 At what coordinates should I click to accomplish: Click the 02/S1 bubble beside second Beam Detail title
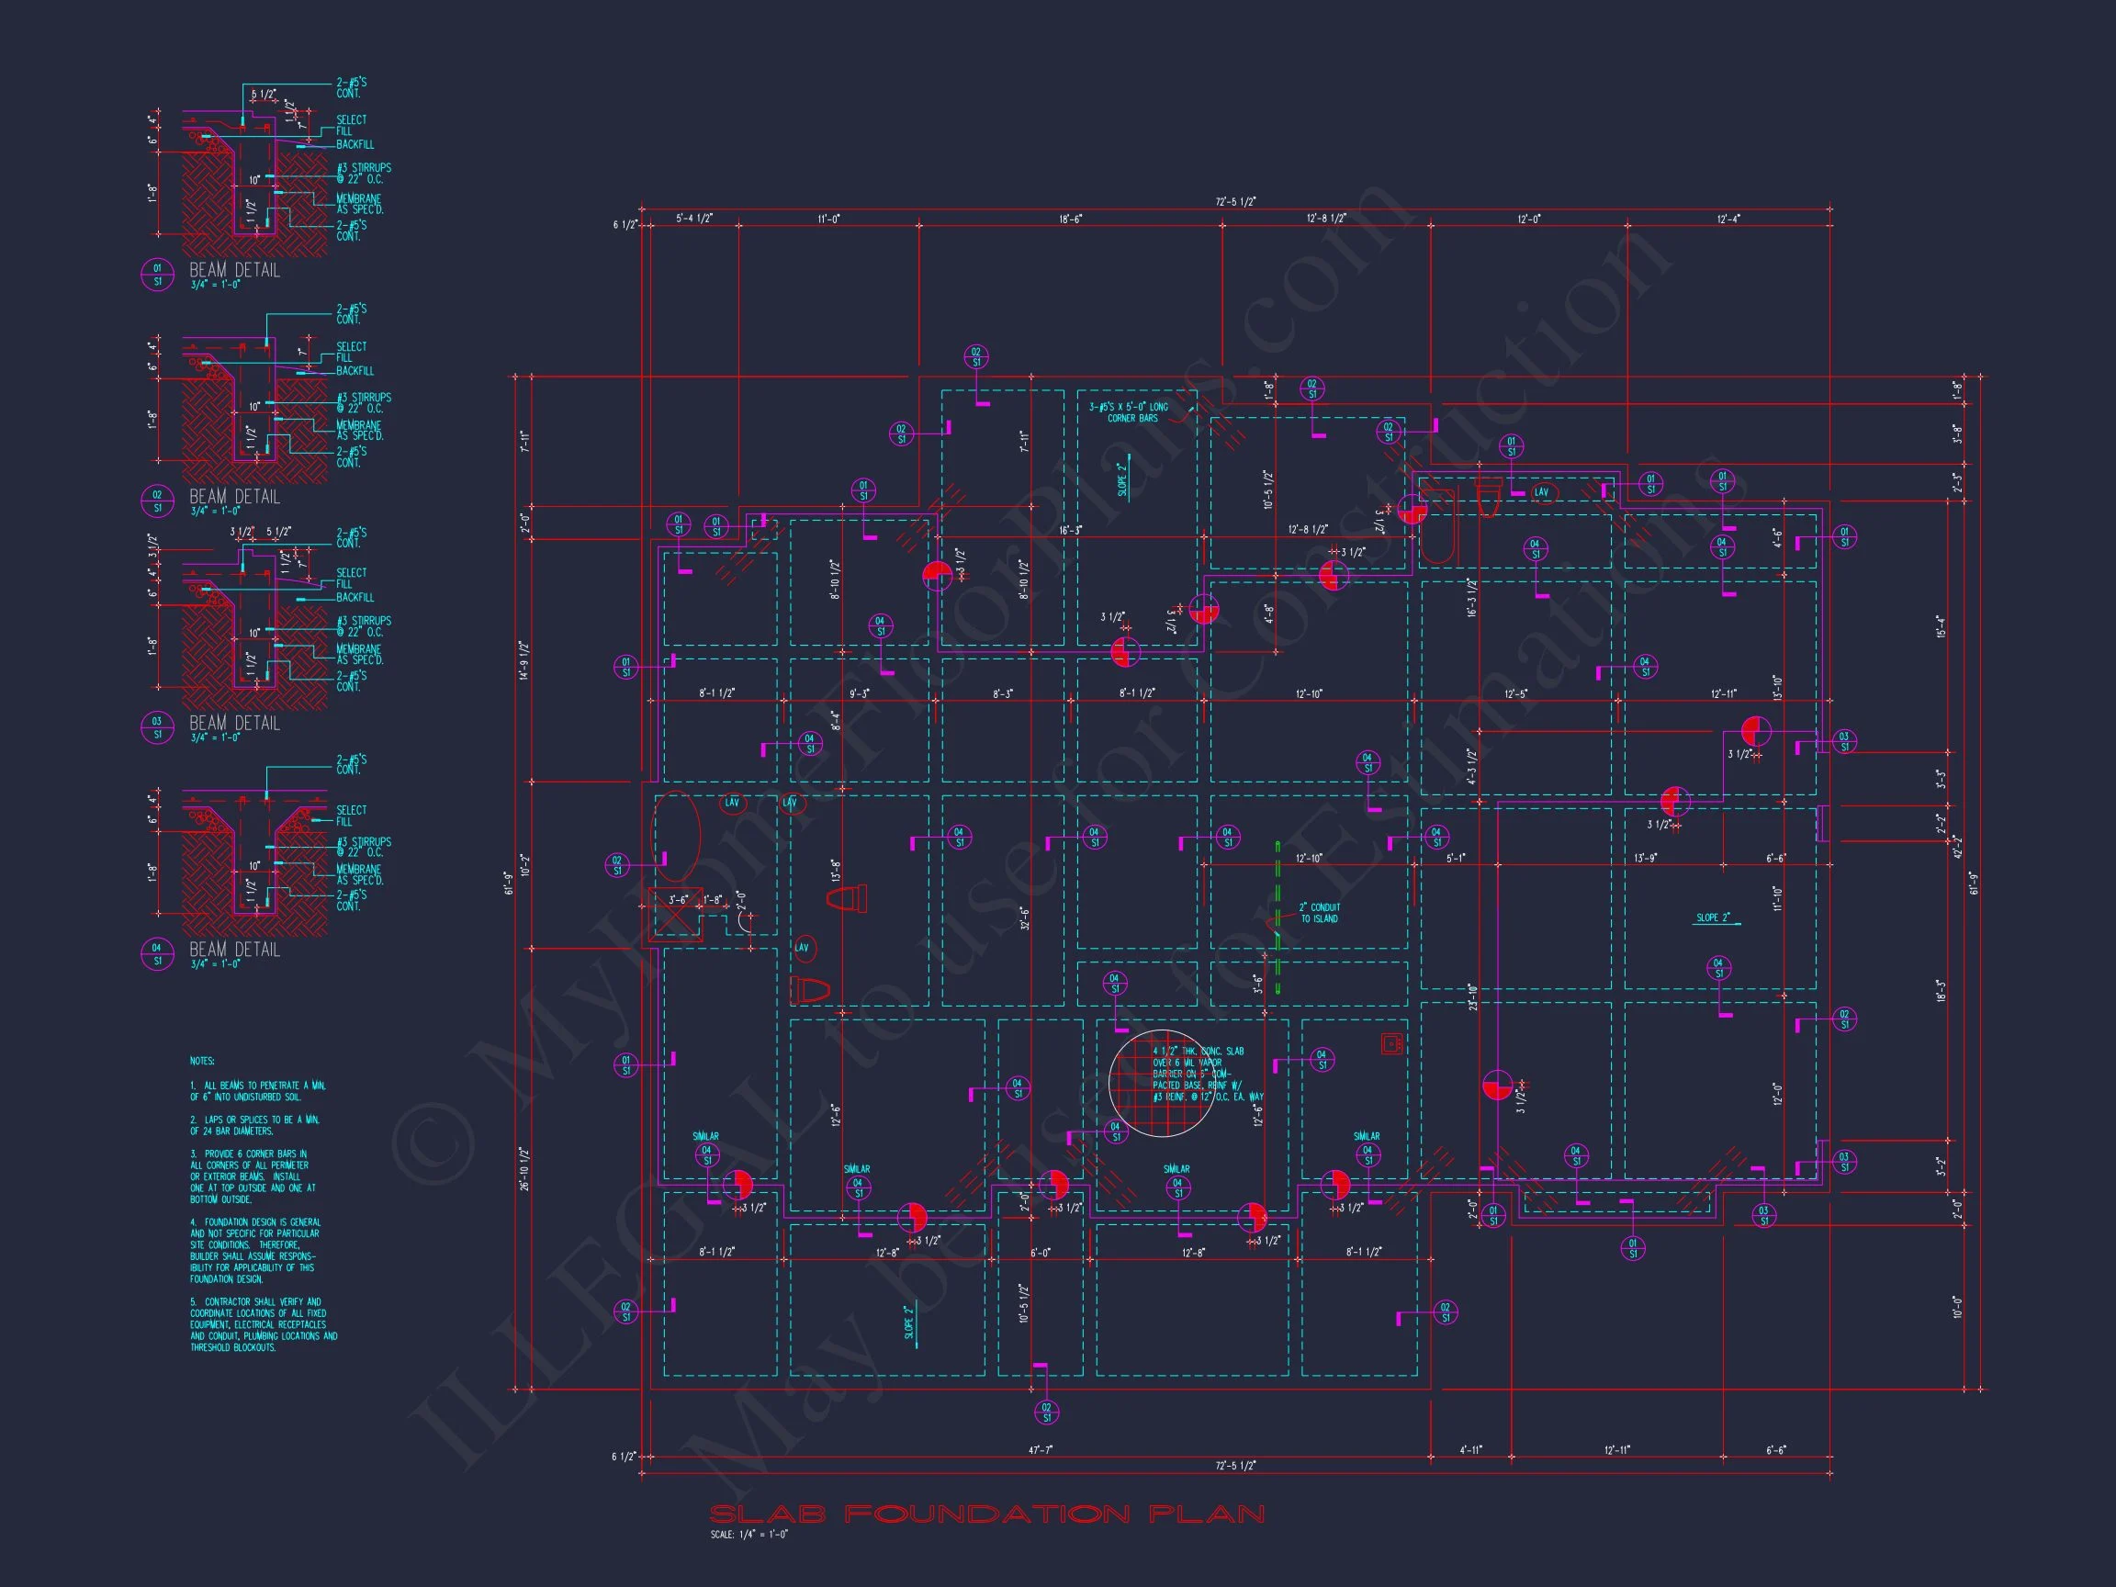tap(157, 501)
